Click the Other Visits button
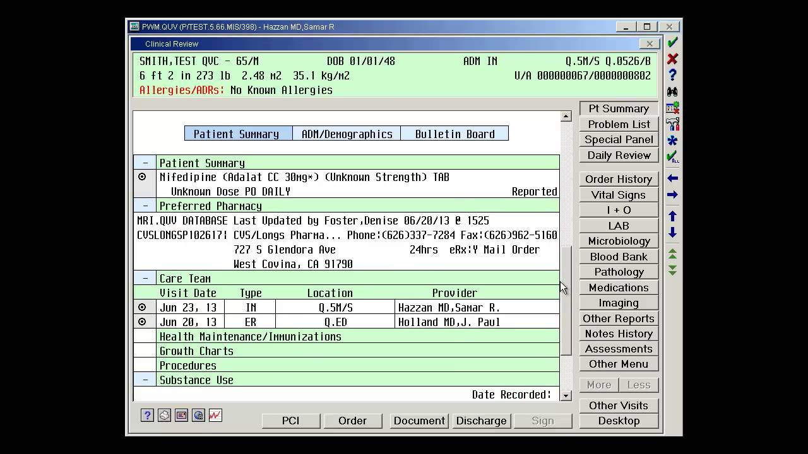The image size is (808, 454). point(619,405)
